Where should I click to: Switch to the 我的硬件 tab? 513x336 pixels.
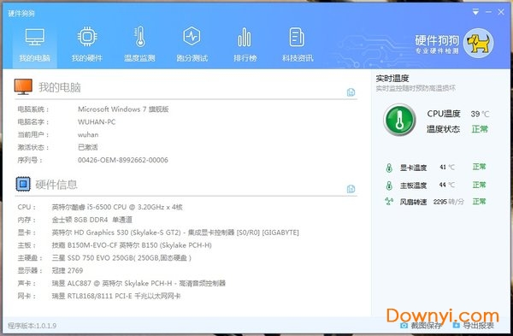87,44
